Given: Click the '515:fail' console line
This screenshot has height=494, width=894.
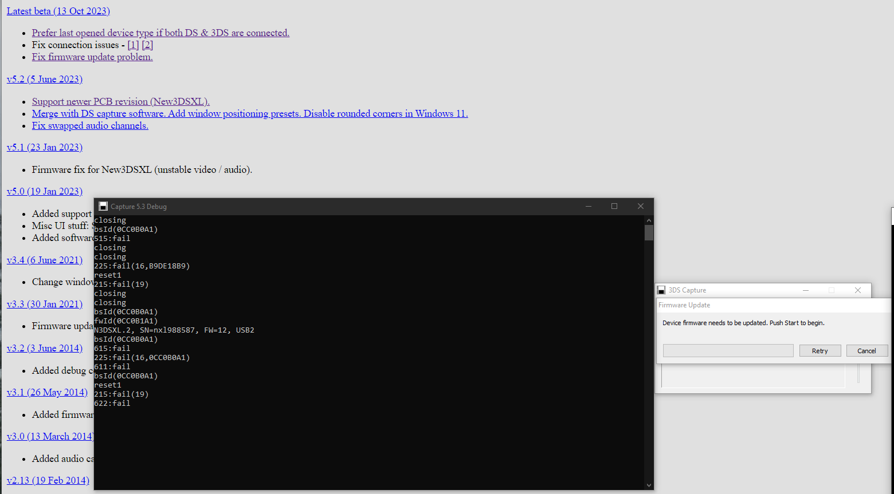Looking at the screenshot, I should (x=112, y=239).
